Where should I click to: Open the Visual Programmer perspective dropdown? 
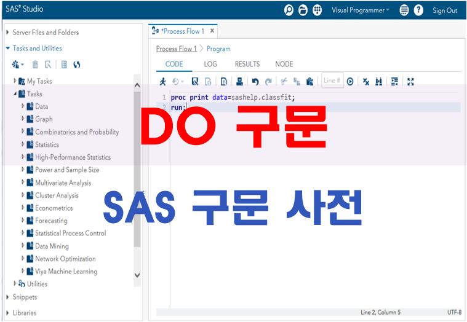tap(361, 10)
